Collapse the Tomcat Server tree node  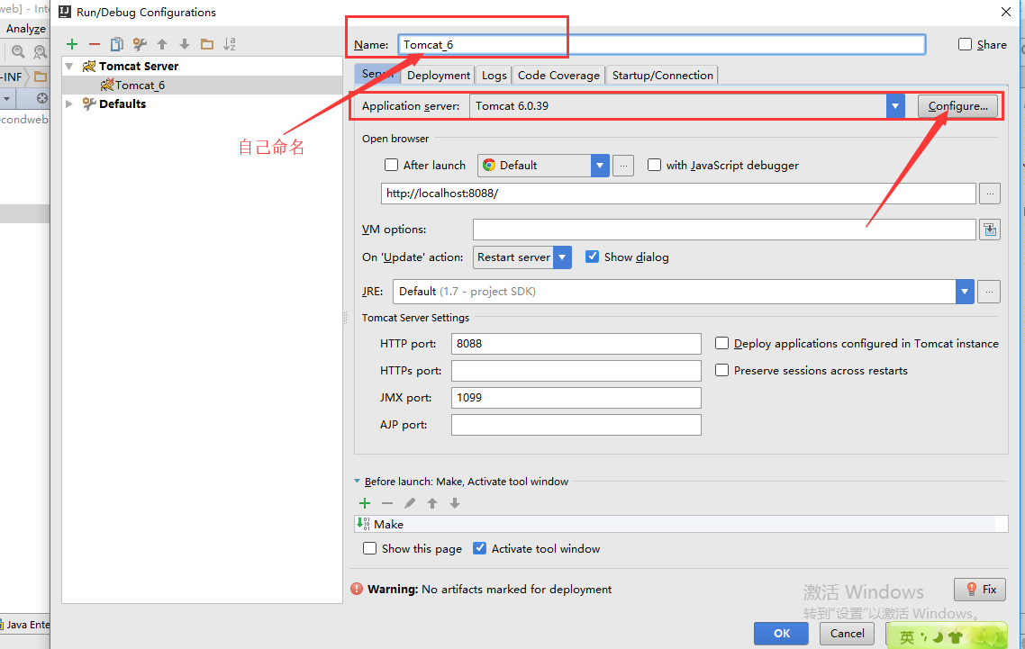click(68, 66)
